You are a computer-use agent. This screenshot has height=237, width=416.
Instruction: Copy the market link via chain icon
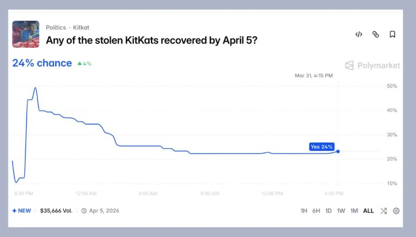[x=375, y=34]
